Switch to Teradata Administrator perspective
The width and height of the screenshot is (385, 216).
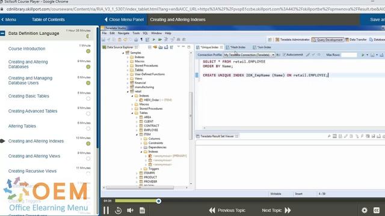pos(292,40)
